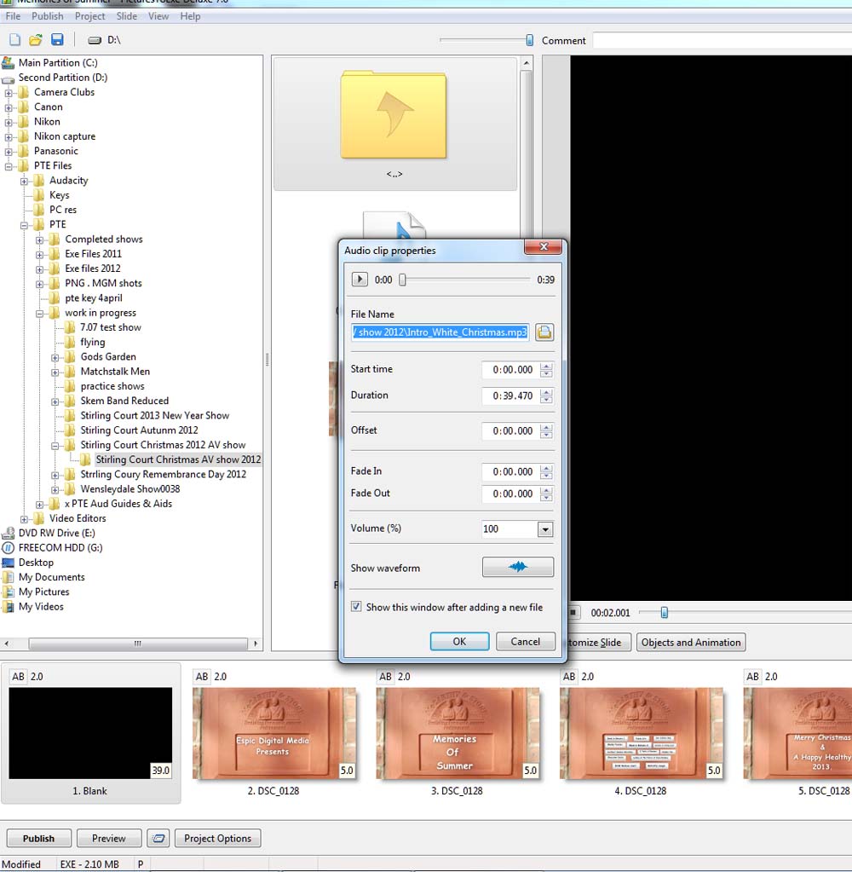
Task: Uncheck Show this window after adding a new file
Action: tap(356, 608)
